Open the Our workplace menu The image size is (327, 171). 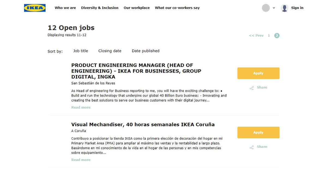137,8
